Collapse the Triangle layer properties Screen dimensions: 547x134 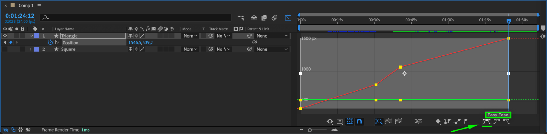31,36
